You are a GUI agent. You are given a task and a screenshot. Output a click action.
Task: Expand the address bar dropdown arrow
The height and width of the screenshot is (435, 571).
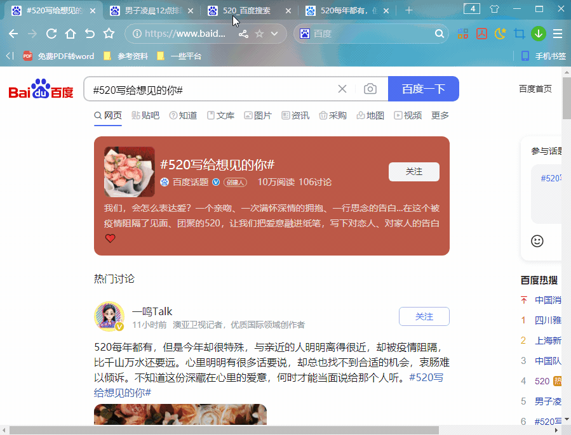click(x=274, y=34)
